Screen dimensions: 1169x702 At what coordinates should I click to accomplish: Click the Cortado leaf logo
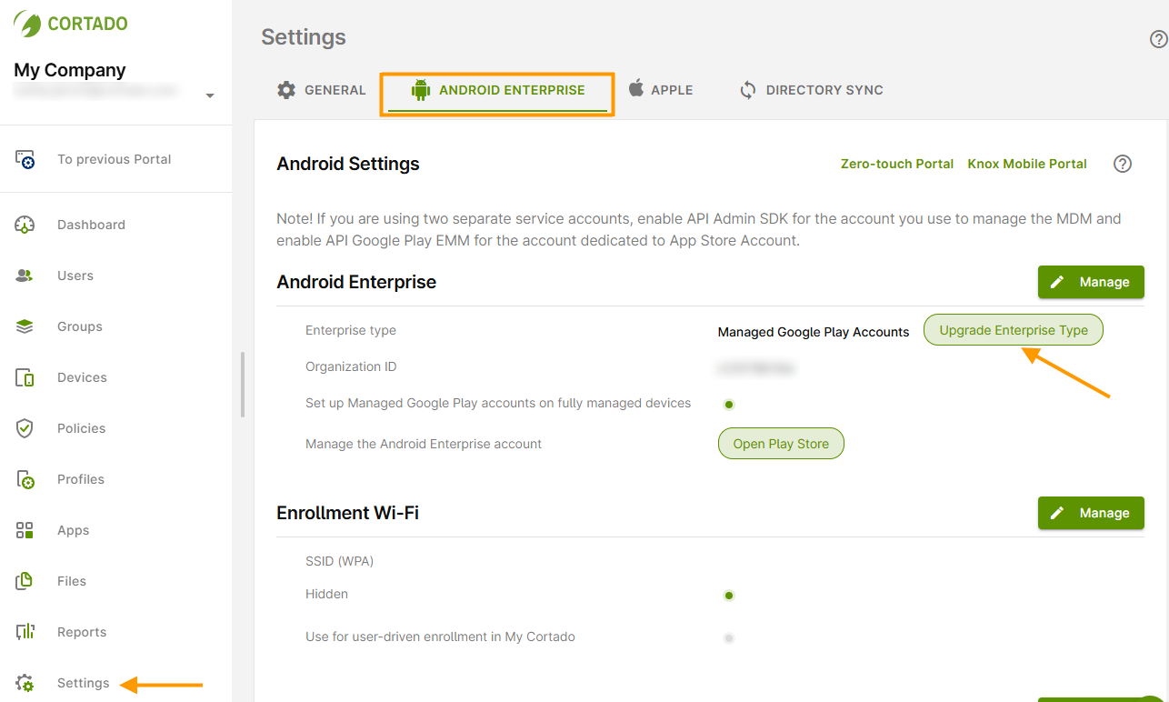click(x=27, y=24)
